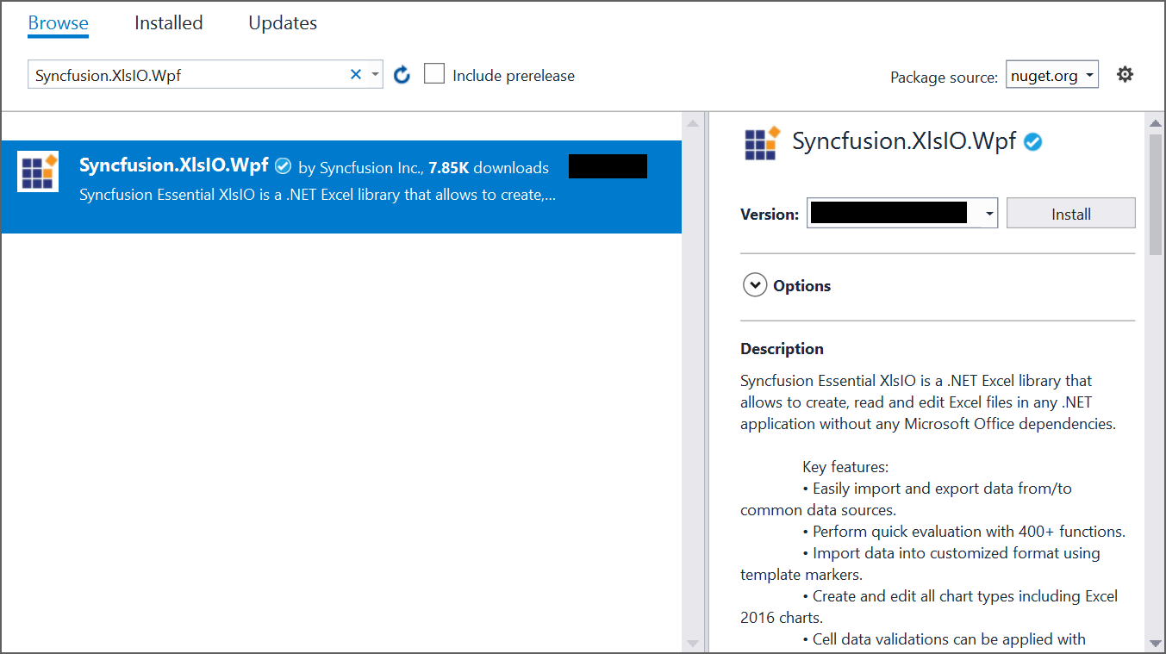Viewport: 1166px width, 654px height.
Task: Click the details pane scrollbar down arrow
Action: click(x=1156, y=644)
